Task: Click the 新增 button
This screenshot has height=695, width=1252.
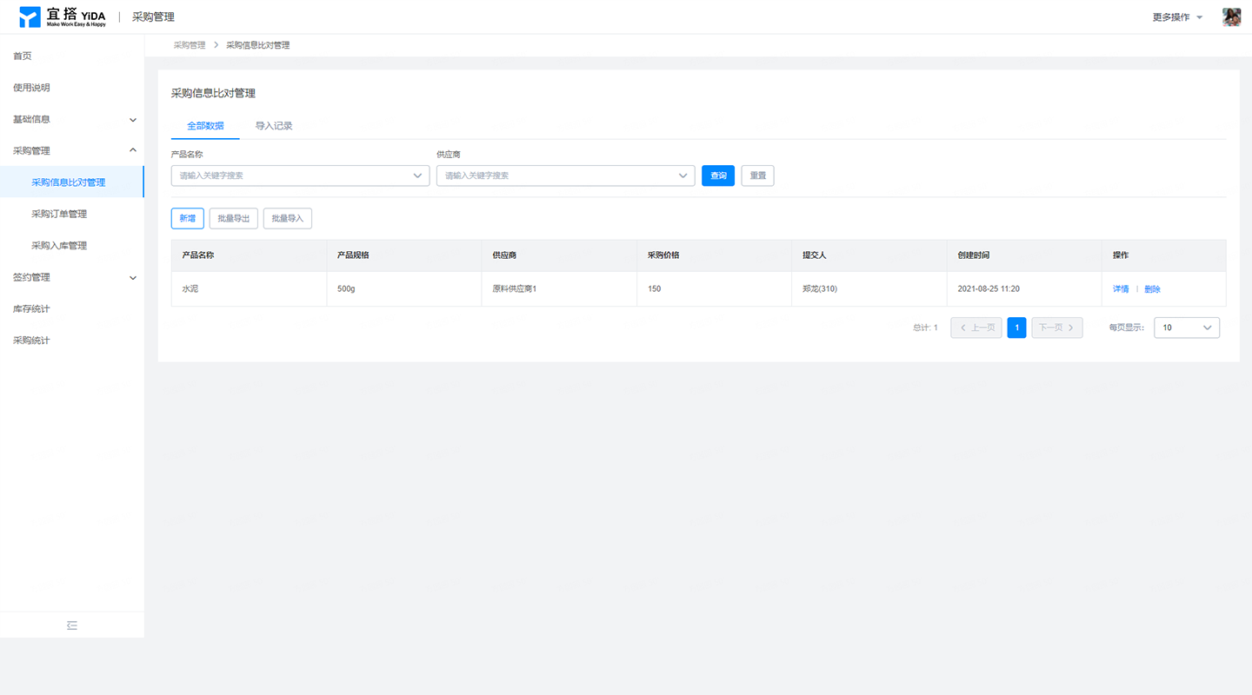Action: click(x=188, y=218)
